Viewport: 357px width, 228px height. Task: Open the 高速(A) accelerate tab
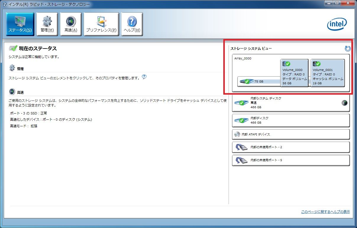71,24
